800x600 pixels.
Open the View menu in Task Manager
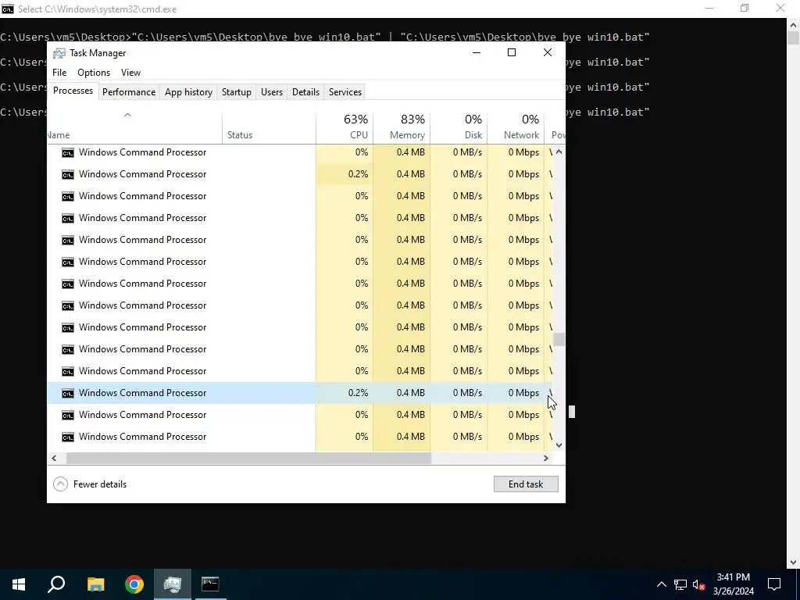(130, 73)
